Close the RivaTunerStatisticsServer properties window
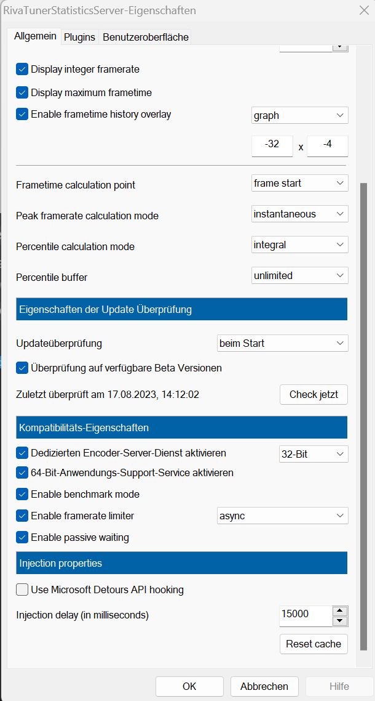The image size is (375, 701). (364, 10)
